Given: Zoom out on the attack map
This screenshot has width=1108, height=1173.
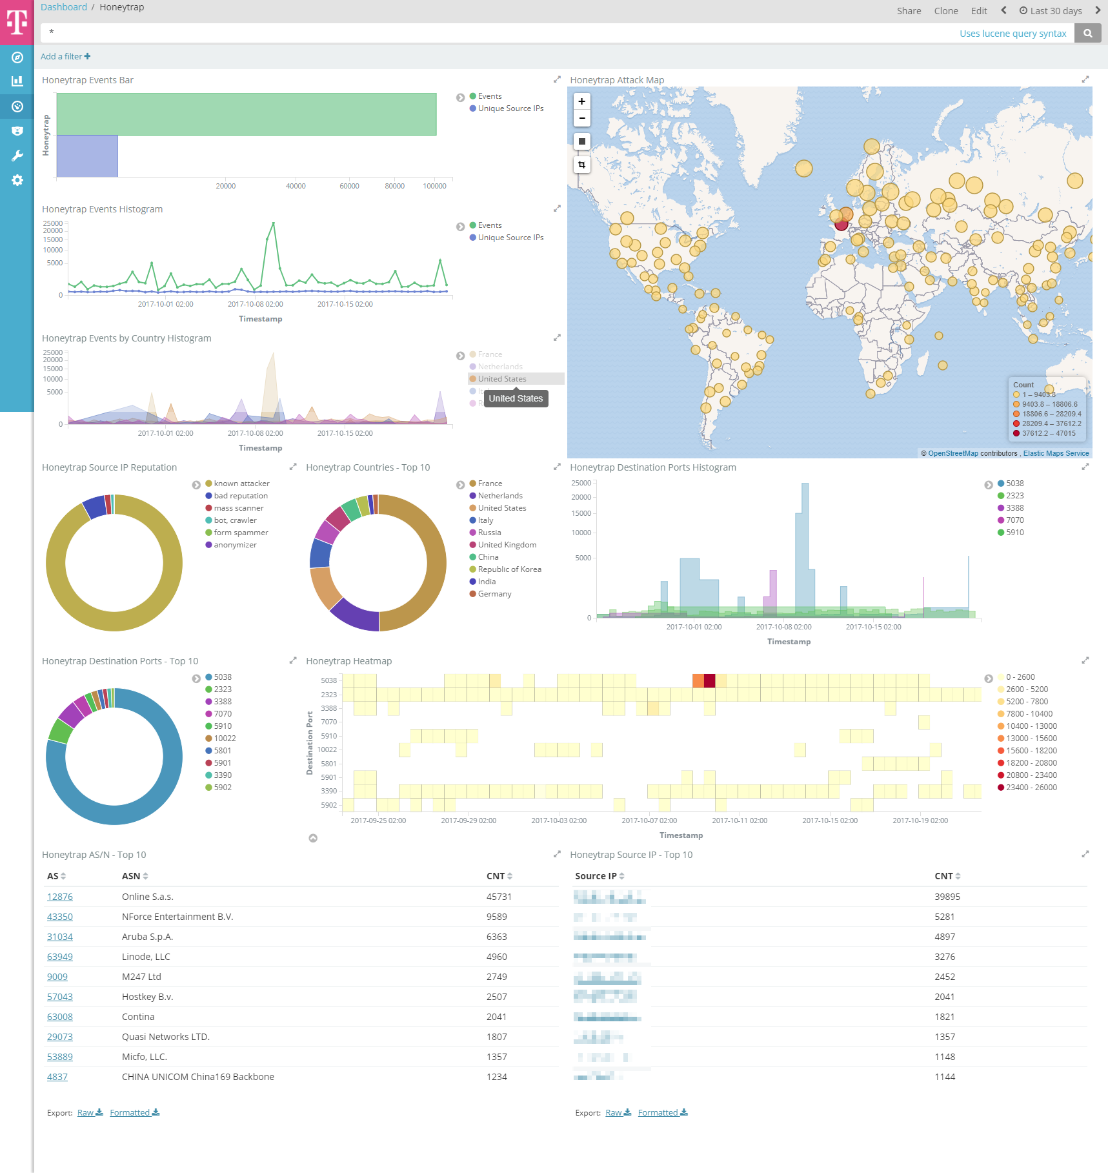Looking at the screenshot, I should 581,118.
